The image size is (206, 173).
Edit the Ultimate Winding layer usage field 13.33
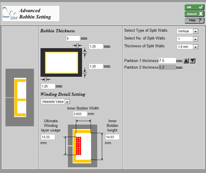click(x=48, y=137)
